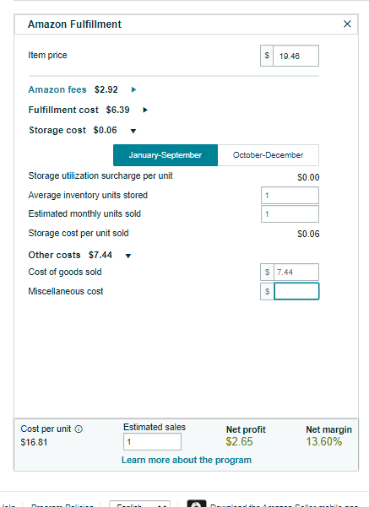Click the Item price input field

pyautogui.click(x=296, y=56)
